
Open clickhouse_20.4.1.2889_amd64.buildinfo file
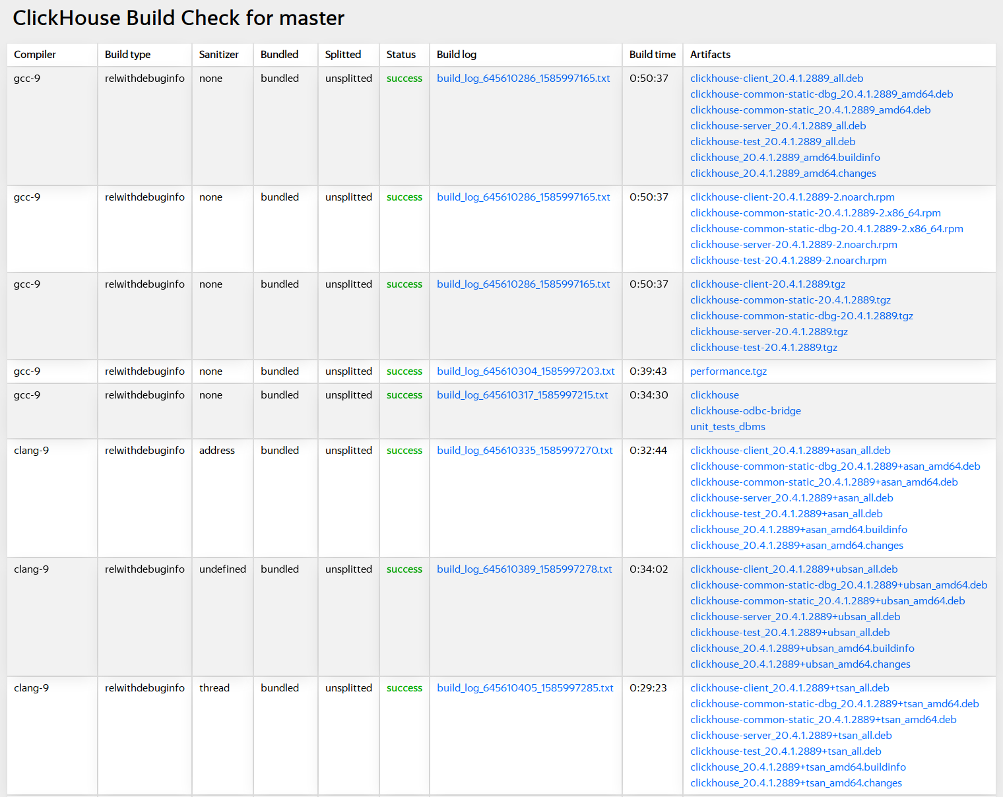tap(785, 158)
